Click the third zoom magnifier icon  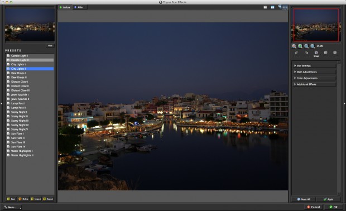click(x=306, y=46)
